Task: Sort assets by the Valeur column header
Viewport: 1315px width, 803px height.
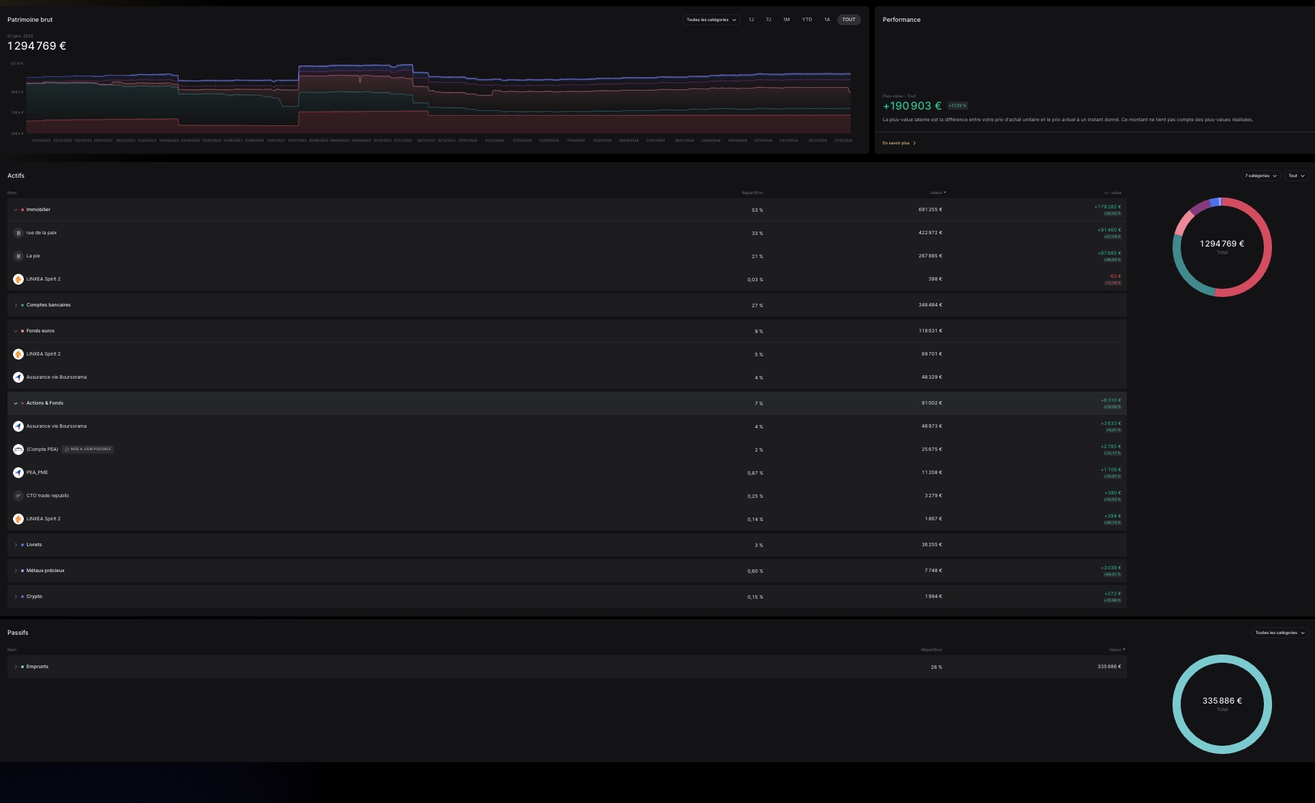Action: click(x=937, y=193)
